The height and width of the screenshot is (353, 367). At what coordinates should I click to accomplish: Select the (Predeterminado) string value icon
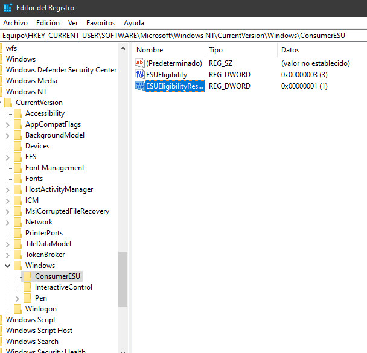pyautogui.click(x=140, y=63)
